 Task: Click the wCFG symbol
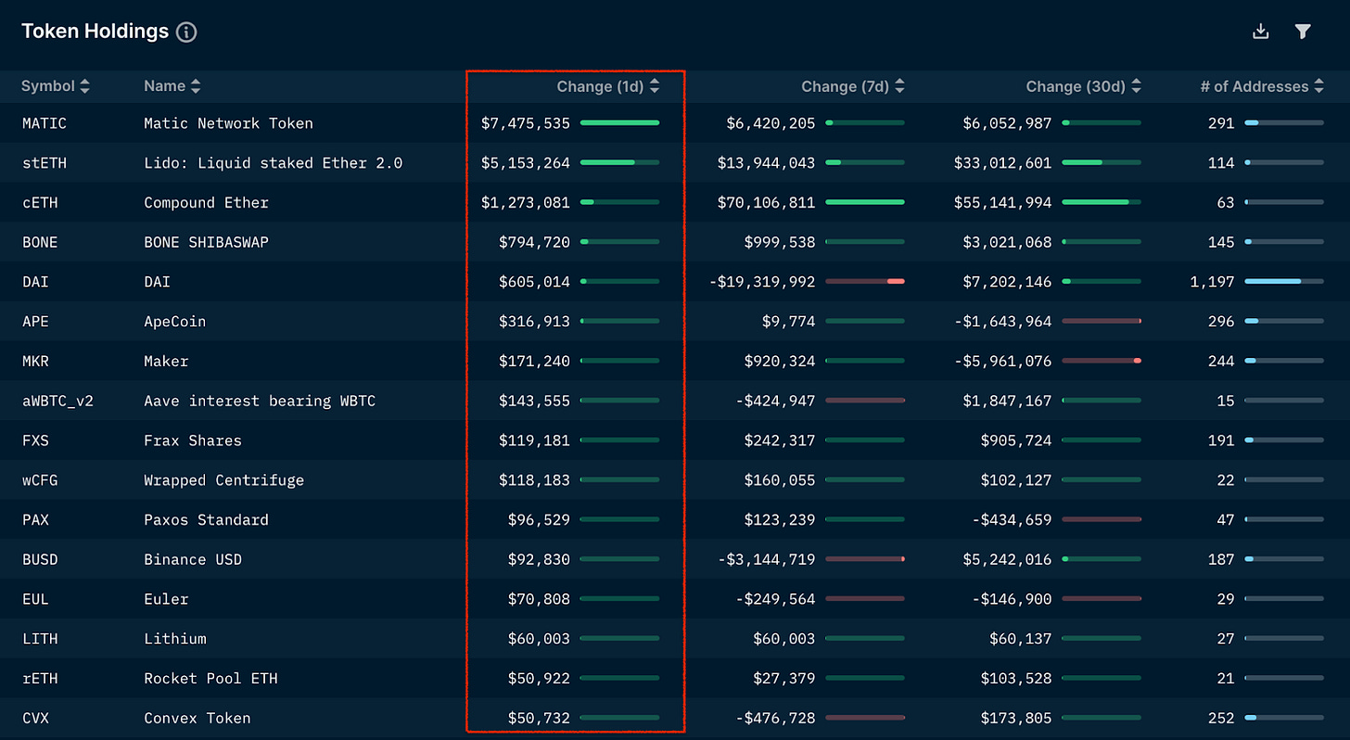(40, 480)
